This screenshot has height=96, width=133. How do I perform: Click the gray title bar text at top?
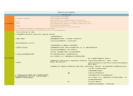(66, 12)
